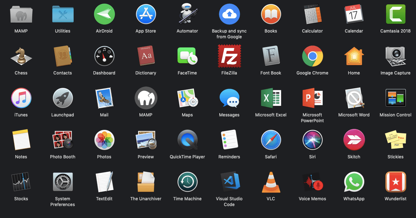Launch WhatsApp
The width and height of the screenshot is (416, 218).
pos(354,182)
